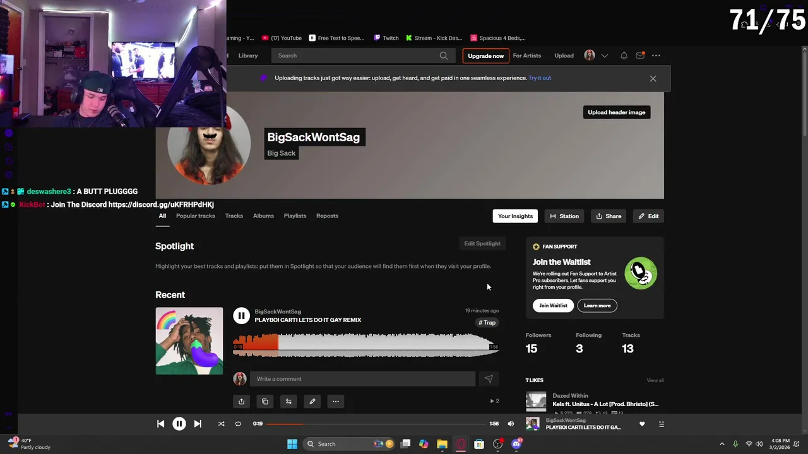Click the Edit profile button
Screen dimensions: 808x454
648,216
